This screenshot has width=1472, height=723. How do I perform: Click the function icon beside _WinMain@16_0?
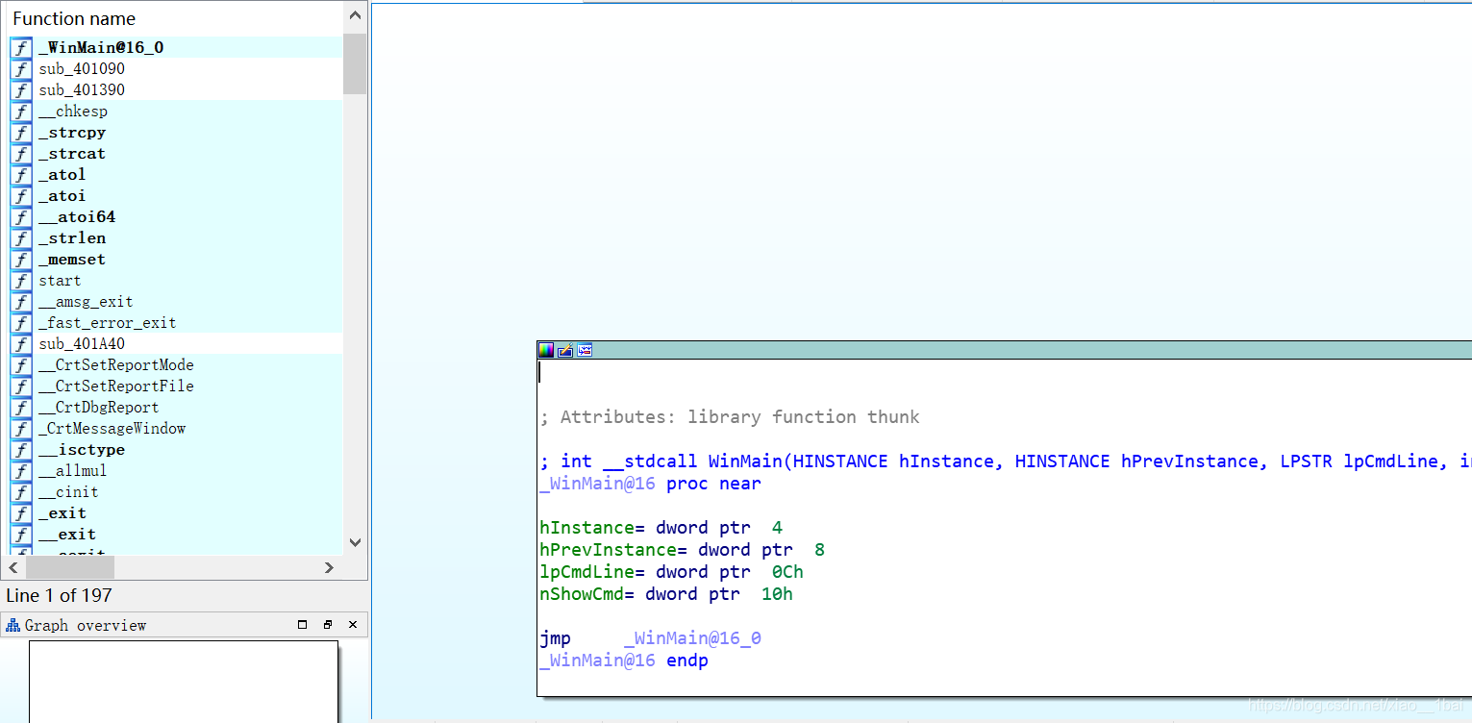(21, 47)
